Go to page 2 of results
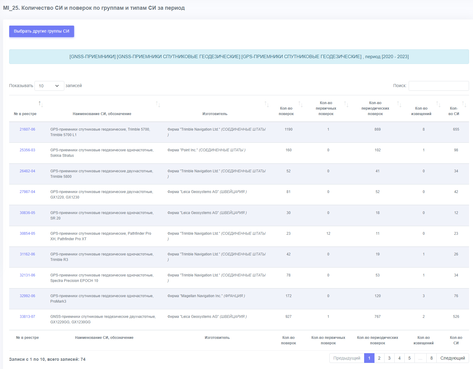473x369 pixels. 379,358
